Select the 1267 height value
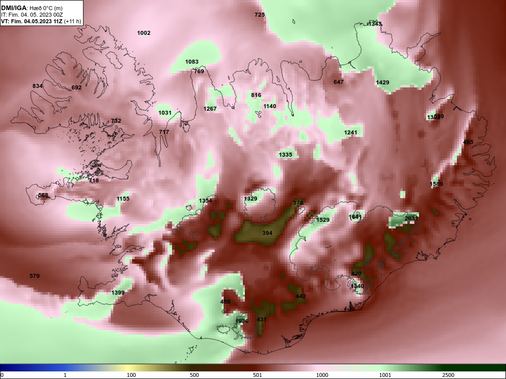 click(x=210, y=109)
